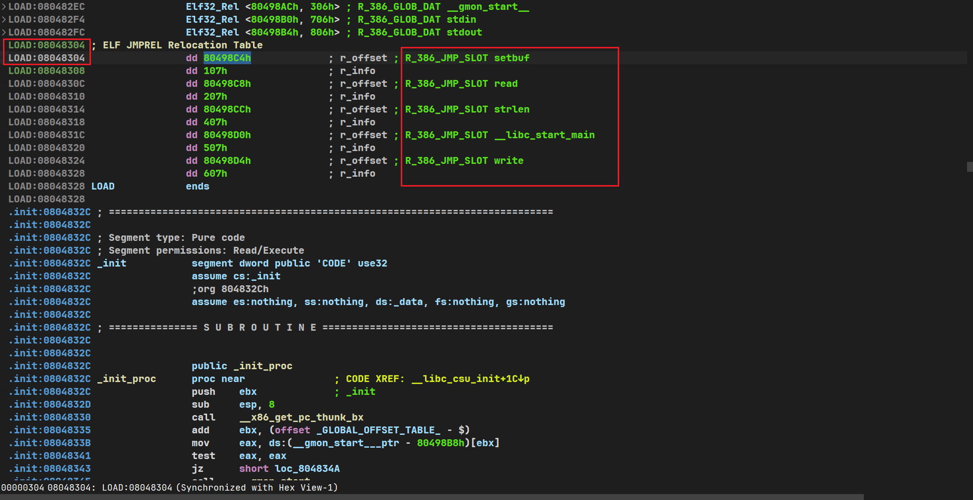Click the 607h r_info value
The width and height of the screenshot is (973, 500).
[x=215, y=174]
